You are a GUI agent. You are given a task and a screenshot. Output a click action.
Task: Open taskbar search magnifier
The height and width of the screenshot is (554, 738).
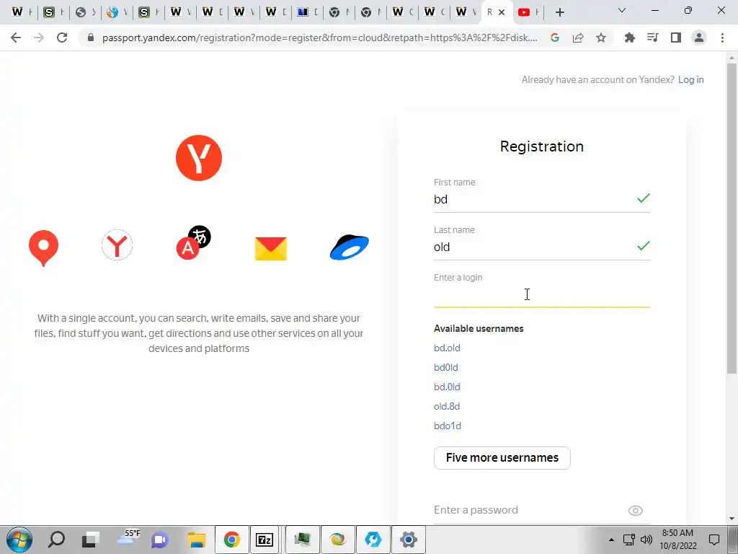(56, 539)
